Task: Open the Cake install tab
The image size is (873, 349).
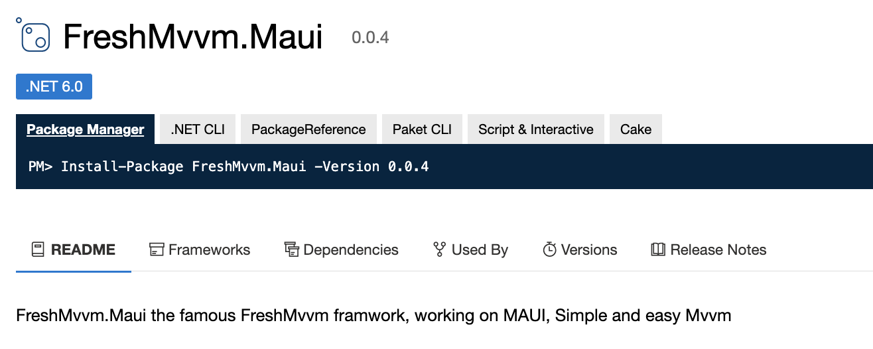Action: 636,129
